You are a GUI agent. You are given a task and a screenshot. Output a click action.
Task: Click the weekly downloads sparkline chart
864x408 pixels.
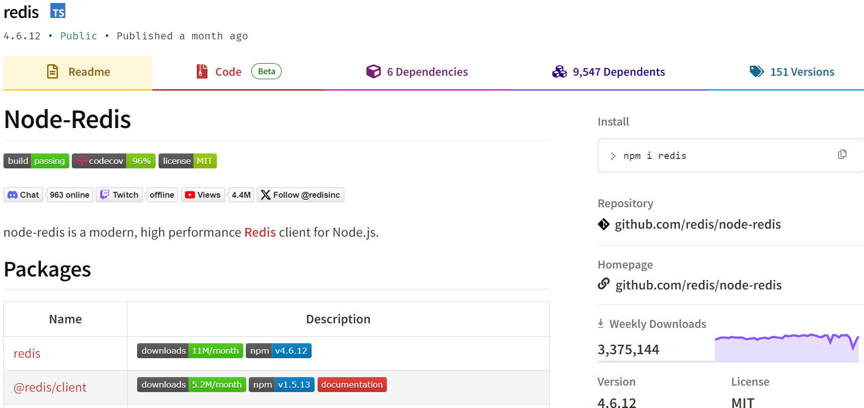[x=787, y=347]
